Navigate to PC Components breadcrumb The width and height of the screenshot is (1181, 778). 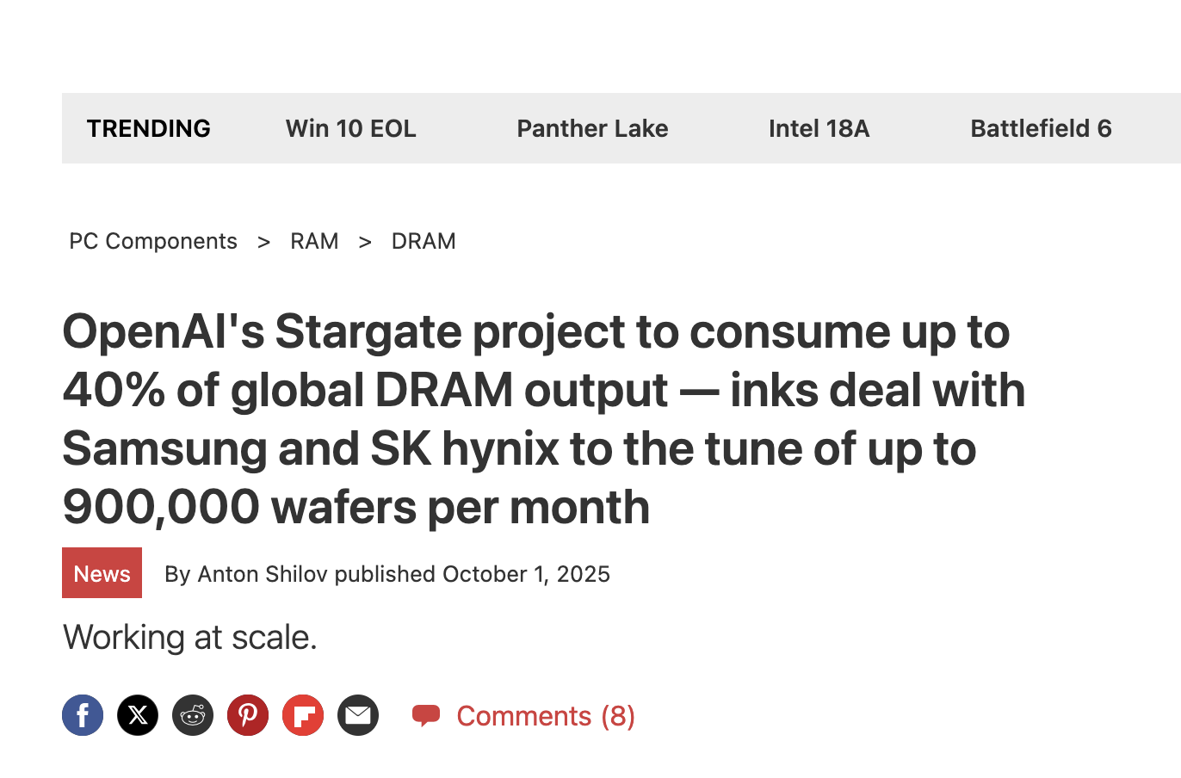click(153, 241)
